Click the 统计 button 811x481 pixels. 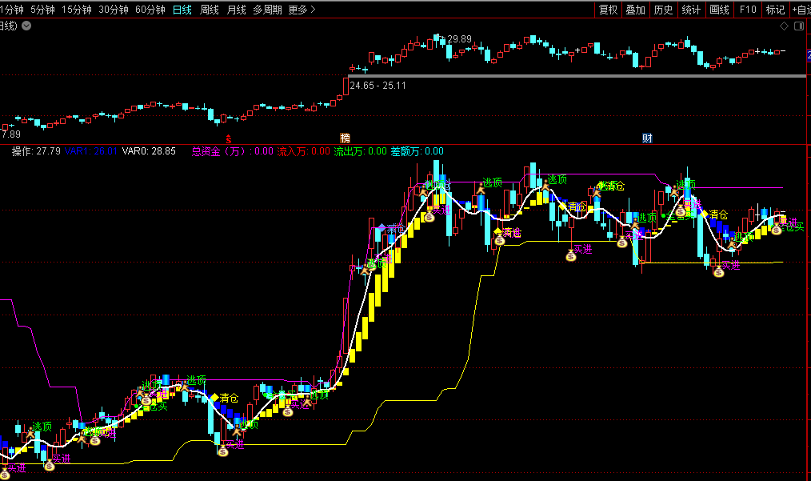click(x=691, y=10)
